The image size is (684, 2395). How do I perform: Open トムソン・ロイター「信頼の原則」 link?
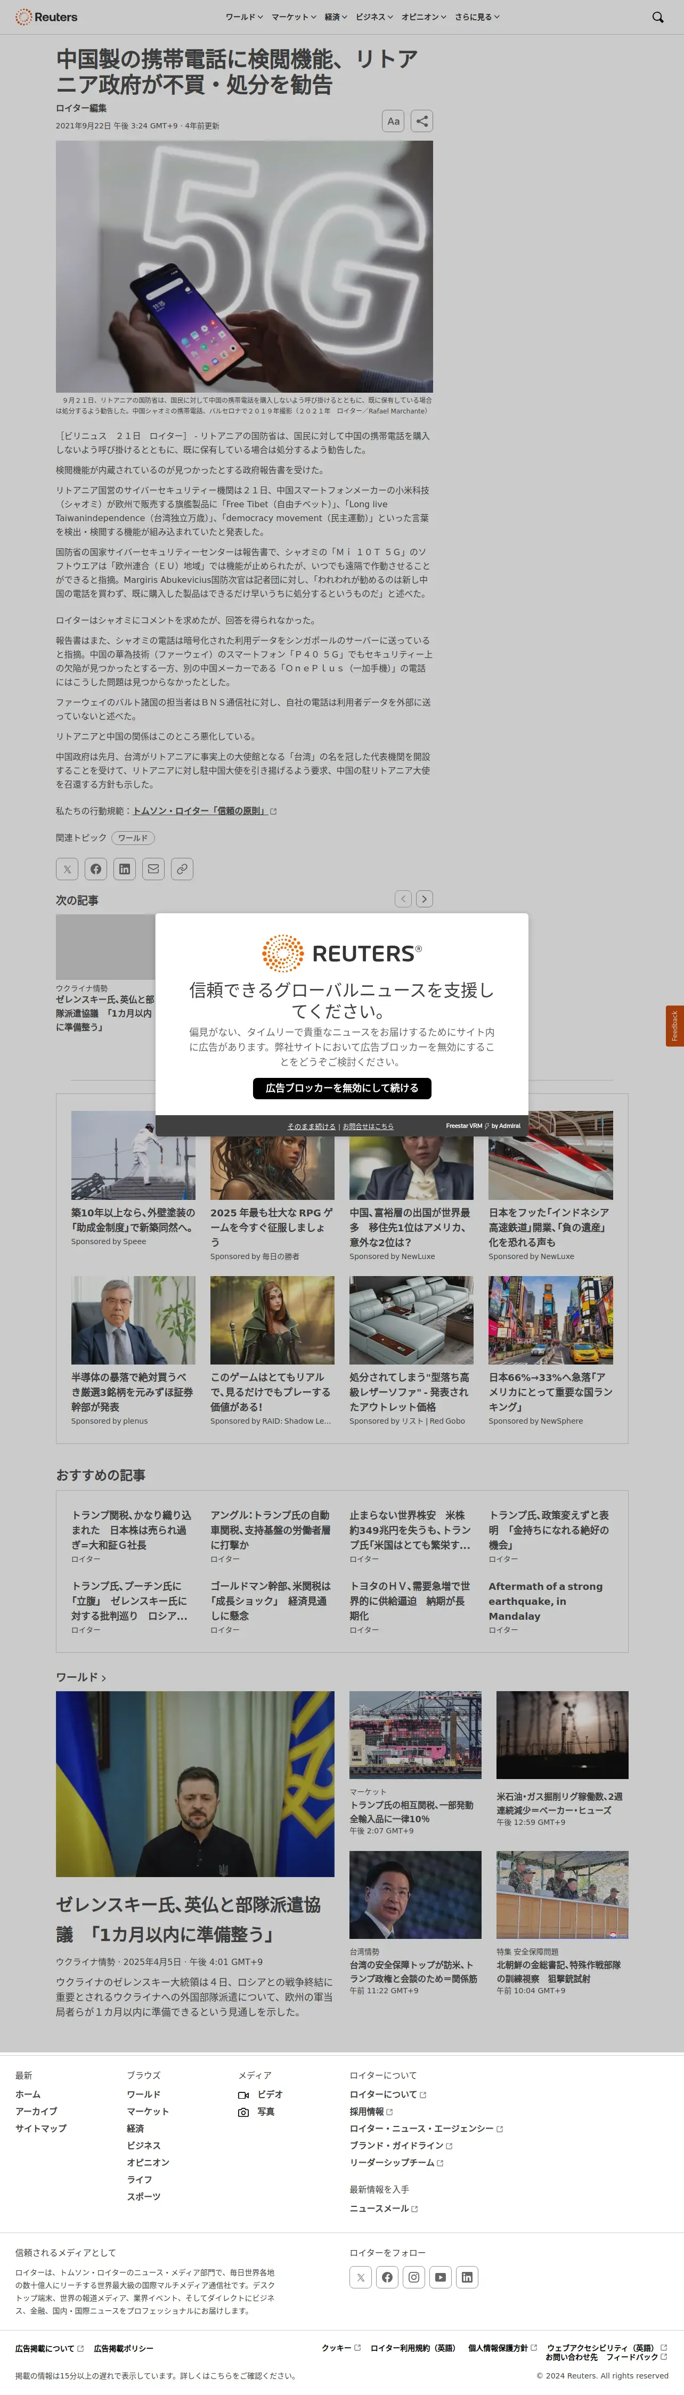click(205, 811)
